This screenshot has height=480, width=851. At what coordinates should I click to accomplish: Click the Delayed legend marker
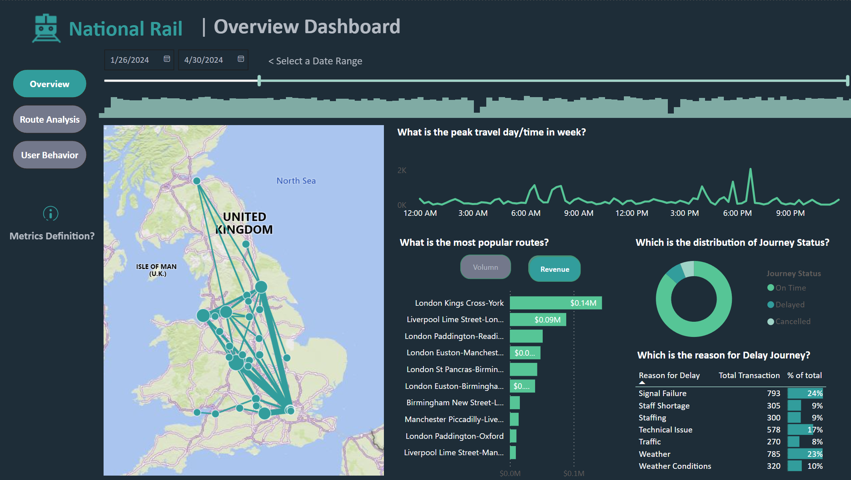[x=770, y=305]
